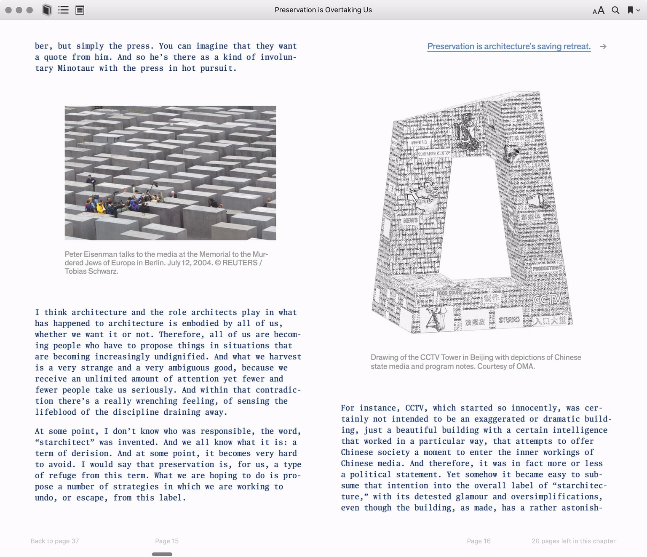Click the right arrow beside the heading link

point(603,46)
